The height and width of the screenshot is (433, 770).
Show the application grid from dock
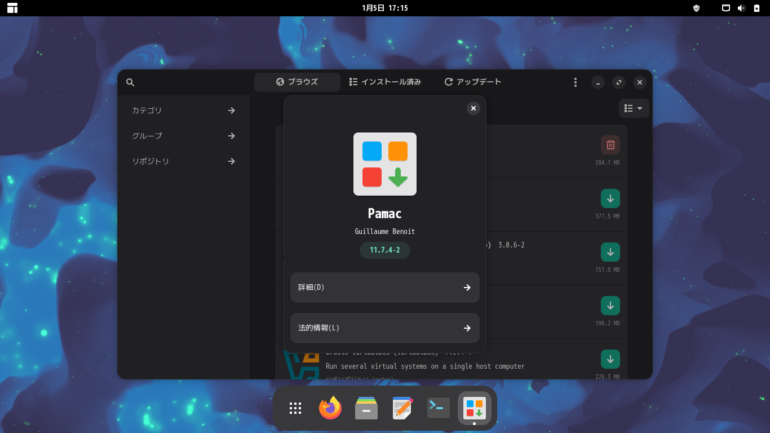tap(295, 408)
